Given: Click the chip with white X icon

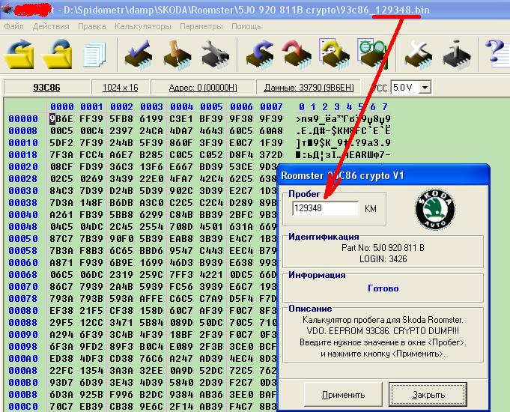Looking at the screenshot, I should pos(419,55).
